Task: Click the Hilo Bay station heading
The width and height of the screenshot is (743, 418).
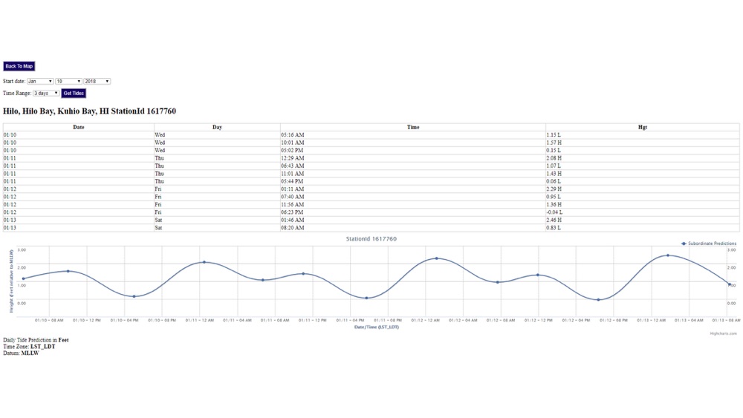Action: [90, 111]
